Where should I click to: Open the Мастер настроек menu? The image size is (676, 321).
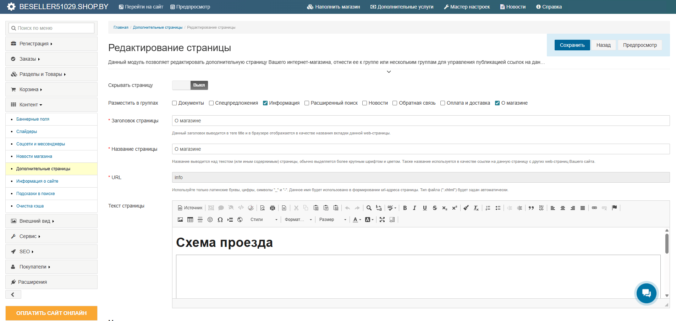[467, 6]
